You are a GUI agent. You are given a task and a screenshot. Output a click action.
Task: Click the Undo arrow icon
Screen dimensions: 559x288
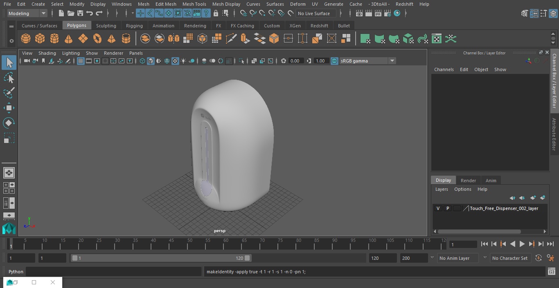click(x=90, y=13)
